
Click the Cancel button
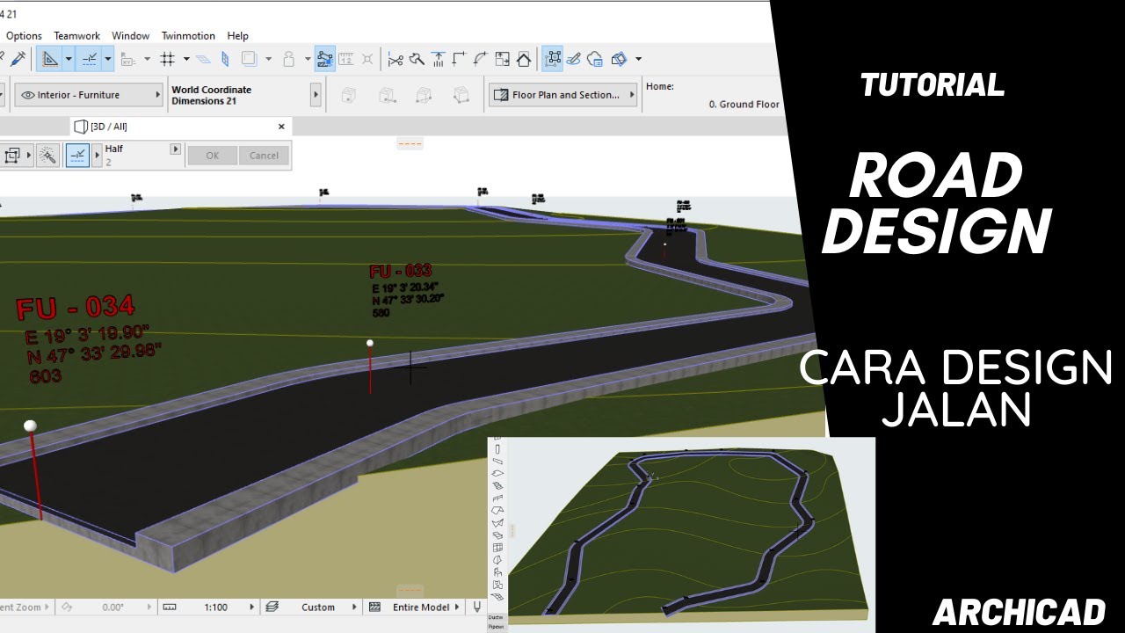(x=264, y=156)
